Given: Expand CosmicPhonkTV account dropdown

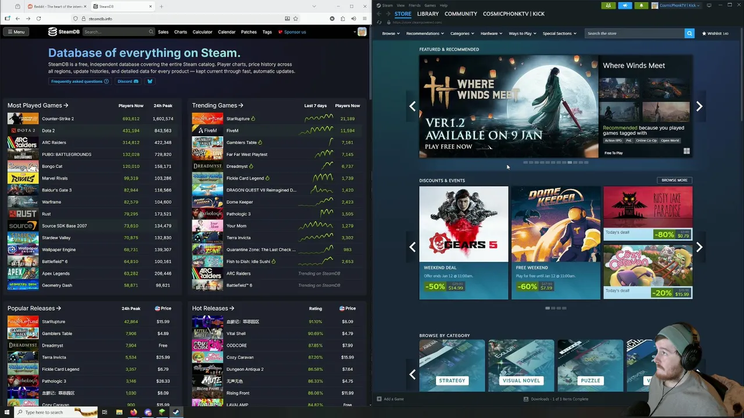Looking at the screenshot, I should [x=676, y=5].
